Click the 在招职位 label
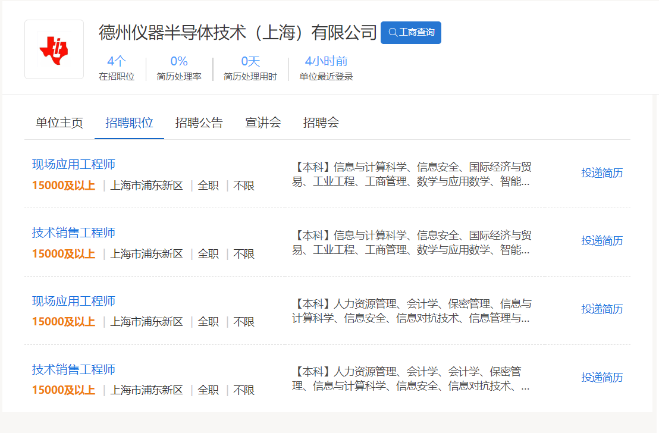 pos(117,77)
